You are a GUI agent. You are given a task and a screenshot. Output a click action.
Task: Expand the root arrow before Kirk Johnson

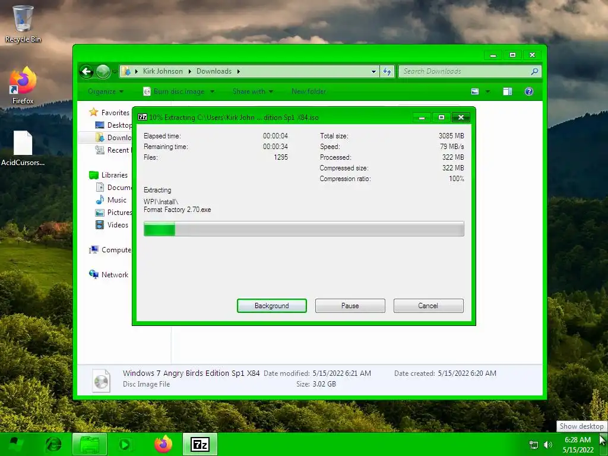(137, 71)
